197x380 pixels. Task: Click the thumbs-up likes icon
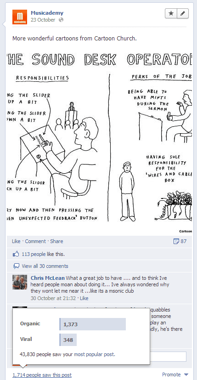pos(16,254)
